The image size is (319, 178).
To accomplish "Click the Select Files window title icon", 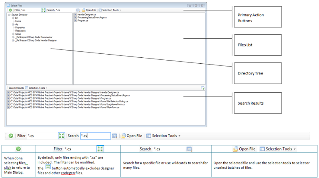I will click(8, 6).
